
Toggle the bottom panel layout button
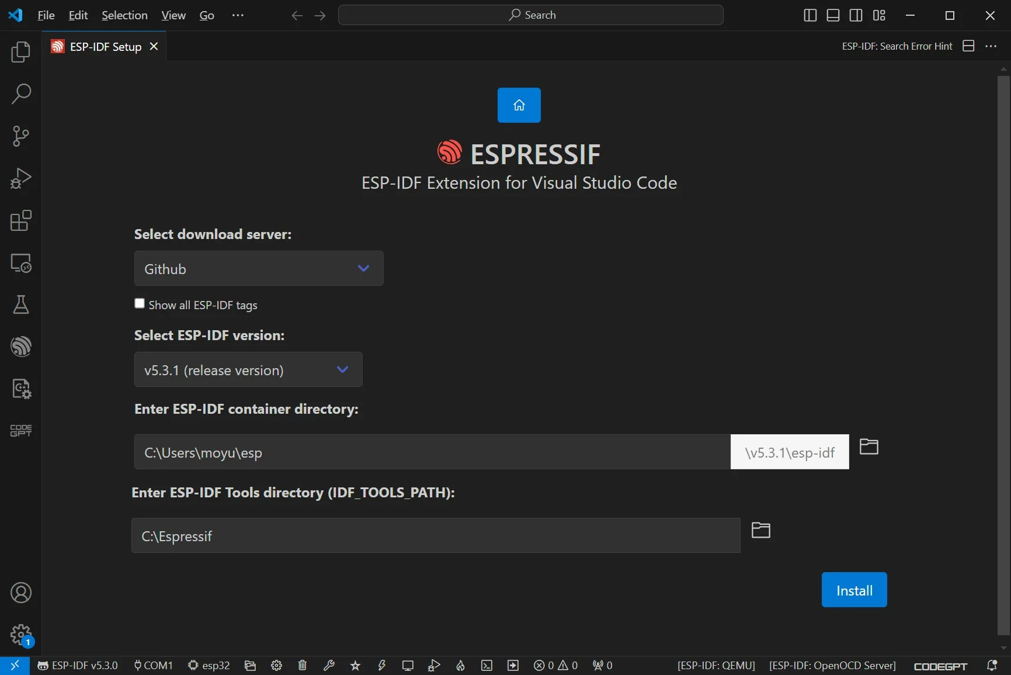click(x=833, y=15)
